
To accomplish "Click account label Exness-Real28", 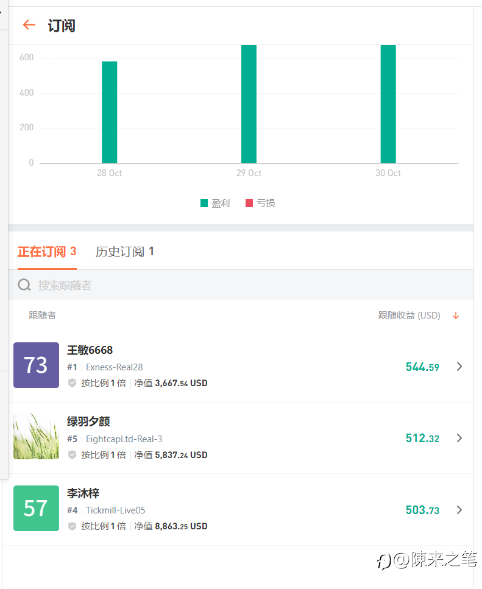I will (x=114, y=367).
